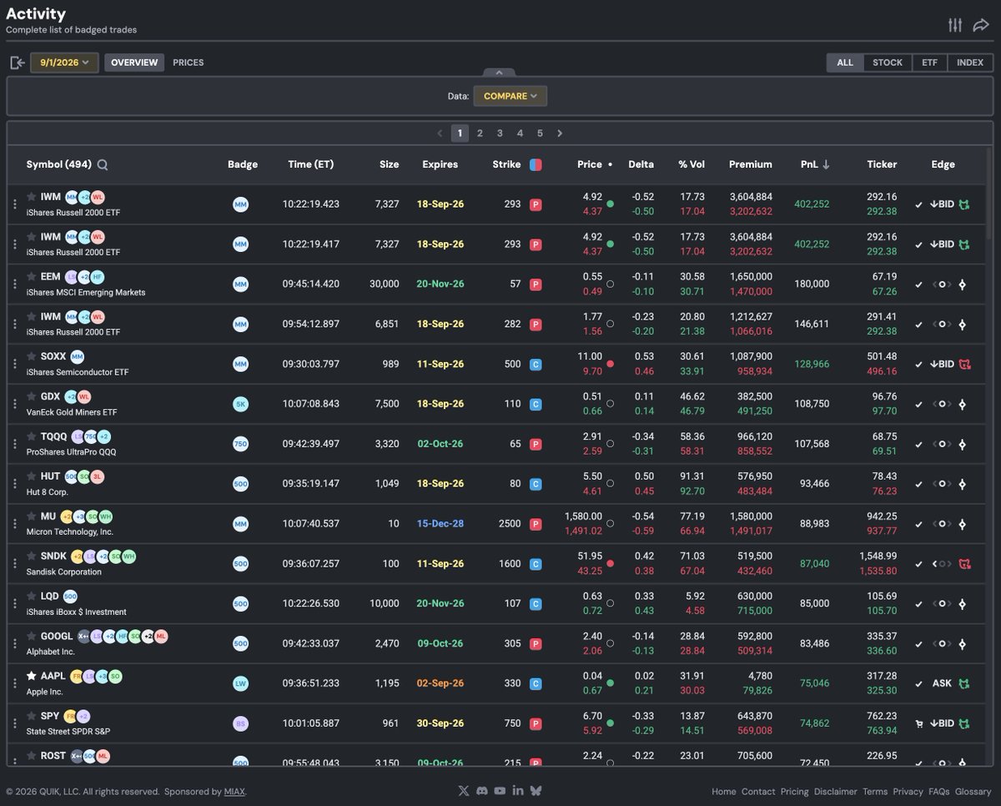Click the ML tag beside GOOGL symbol

161,637
